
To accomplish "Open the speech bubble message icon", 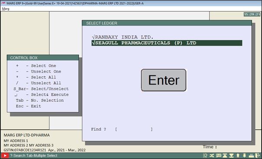I will (219, 156).
